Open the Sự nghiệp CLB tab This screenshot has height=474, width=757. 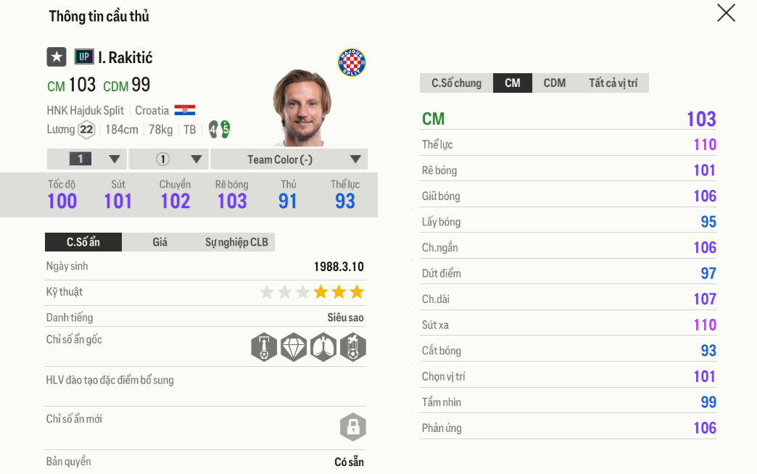pyautogui.click(x=238, y=242)
